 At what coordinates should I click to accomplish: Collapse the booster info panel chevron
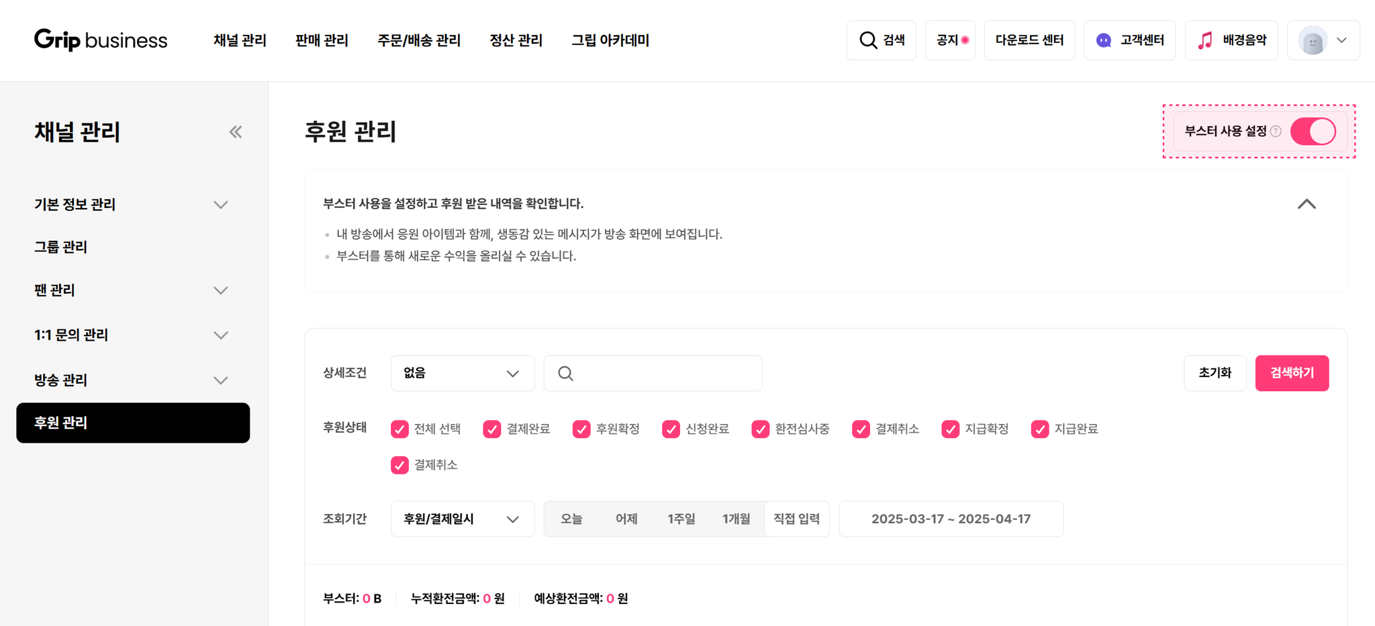click(x=1307, y=204)
